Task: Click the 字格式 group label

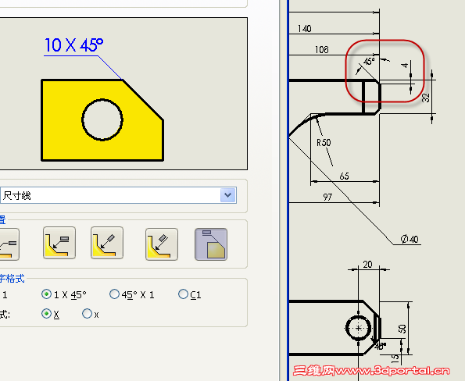Action: pos(13,279)
